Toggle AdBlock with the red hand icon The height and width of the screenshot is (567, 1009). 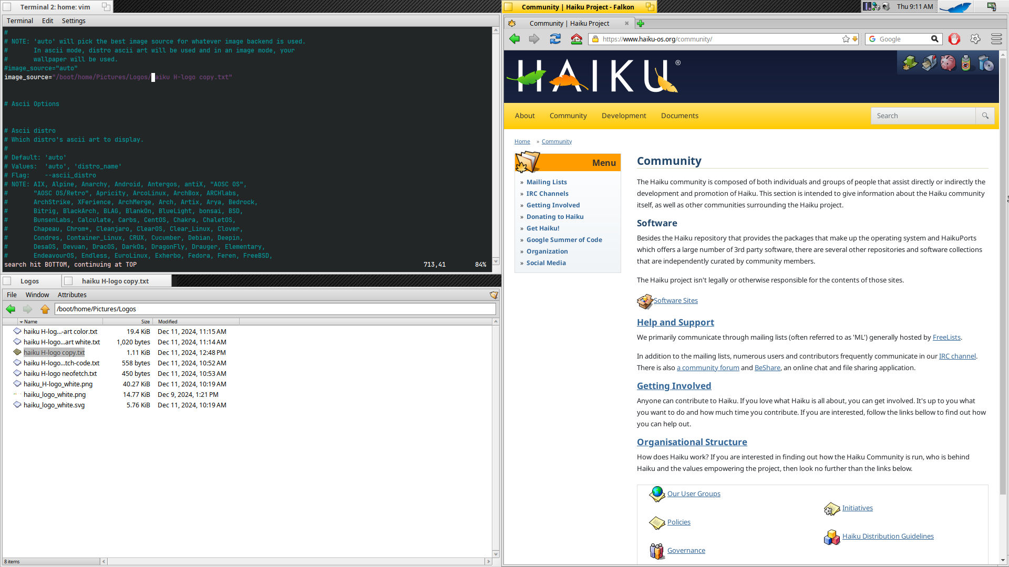tap(954, 39)
